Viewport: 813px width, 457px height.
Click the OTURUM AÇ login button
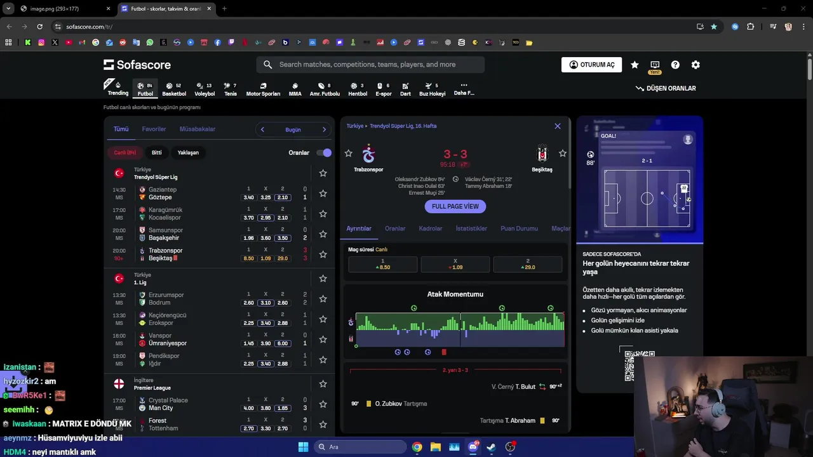point(591,65)
